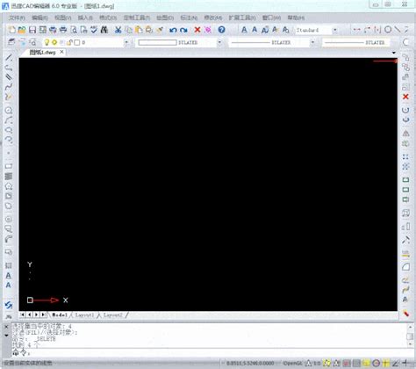Open the 编辑 (Edit) menu
Viewport: 416px width, 369px height.
pyautogui.click(x=39, y=18)
